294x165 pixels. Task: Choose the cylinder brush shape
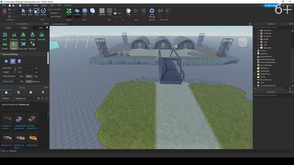point(19,61)
